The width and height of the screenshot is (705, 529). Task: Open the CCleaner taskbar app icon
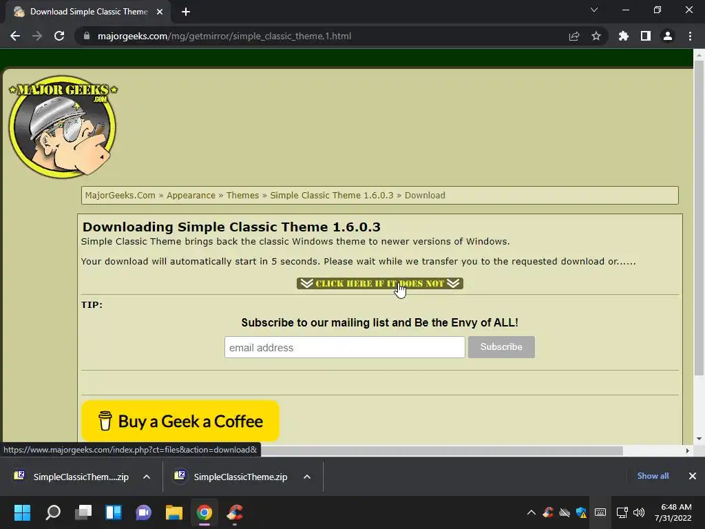[235, 512]
